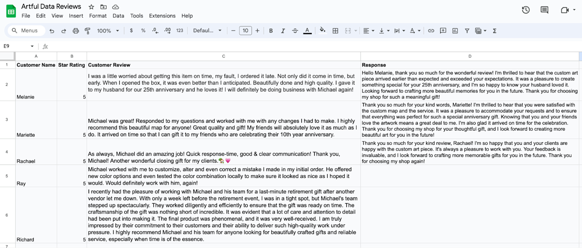
Task: Rename the Artful Data Reviews title
Action: tap(52, 7)
